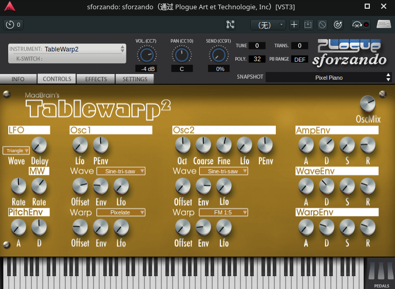
Task: Click the latency timer icon showing 0
Action: point(13,25)
